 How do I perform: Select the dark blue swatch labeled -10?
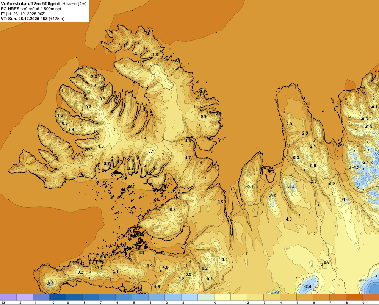[x=58, y=297]
